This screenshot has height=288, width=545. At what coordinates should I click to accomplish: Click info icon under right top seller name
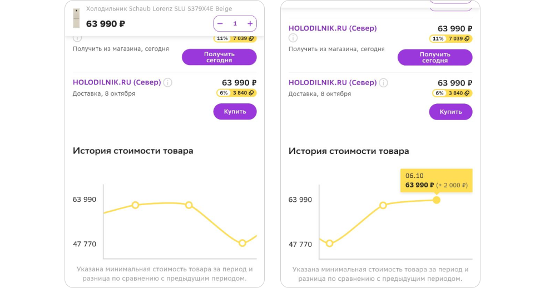(x=293, y=38)
